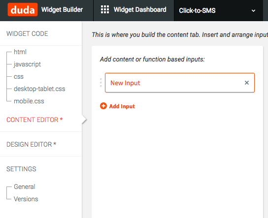Open mobile.css file
The width and height of the screenshot is (268, 218).
(x=29, y=101)
